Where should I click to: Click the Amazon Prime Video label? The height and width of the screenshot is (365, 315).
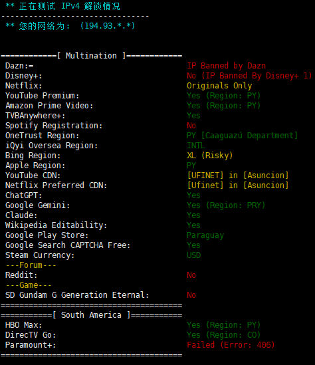tap(49, 106)
